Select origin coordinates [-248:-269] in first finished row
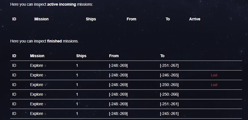 click(118, 65)
